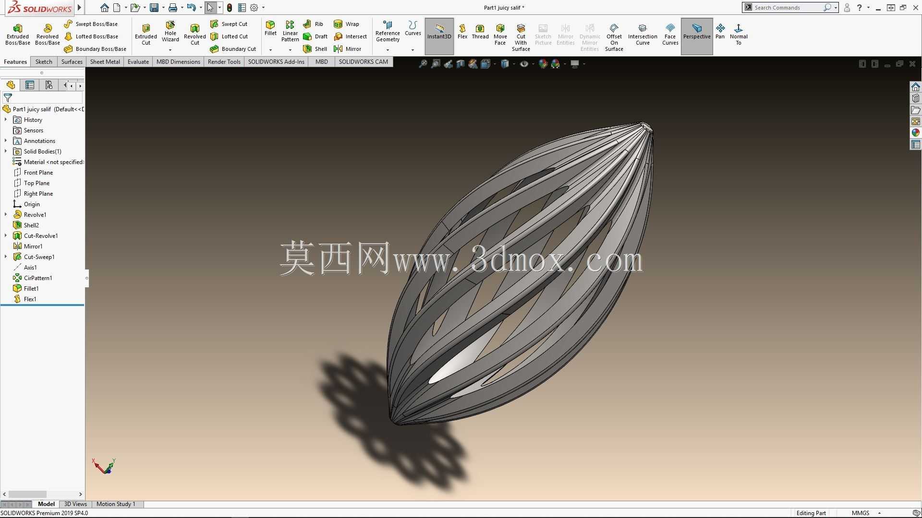The height and width of the screenshot is (518, 922).
Task: Open the PropertyManager tab
Action: click(30, 85)
